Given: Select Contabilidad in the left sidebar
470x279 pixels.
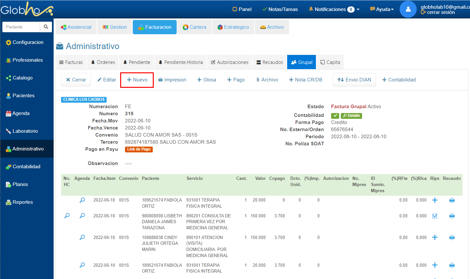Looking at the screenshot, I should (26, 167).
